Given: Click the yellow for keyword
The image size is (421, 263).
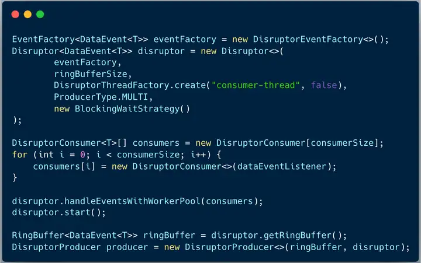Looking at the screenshot, I should tap(20, 155).
